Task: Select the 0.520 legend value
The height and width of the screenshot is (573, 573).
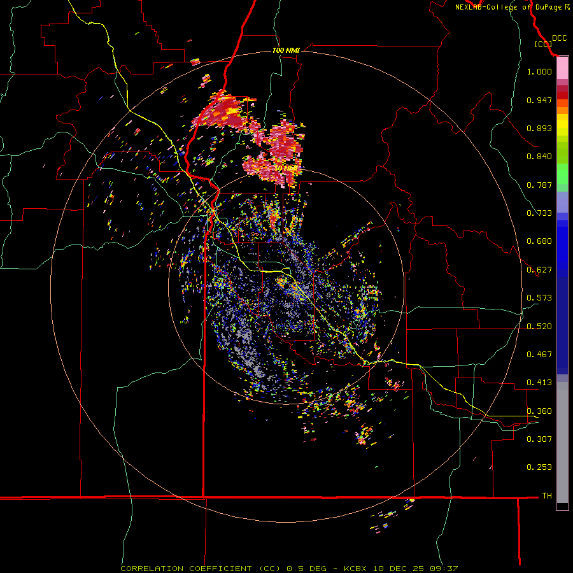Action: pos(539,327)
